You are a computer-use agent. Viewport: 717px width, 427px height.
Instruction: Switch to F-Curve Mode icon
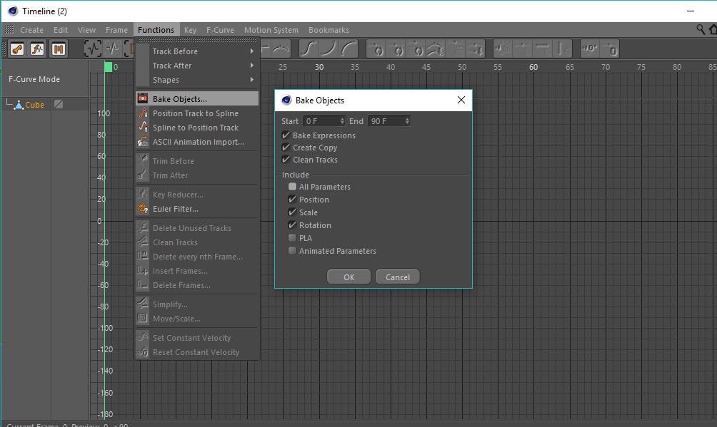(x=38, y=49)
